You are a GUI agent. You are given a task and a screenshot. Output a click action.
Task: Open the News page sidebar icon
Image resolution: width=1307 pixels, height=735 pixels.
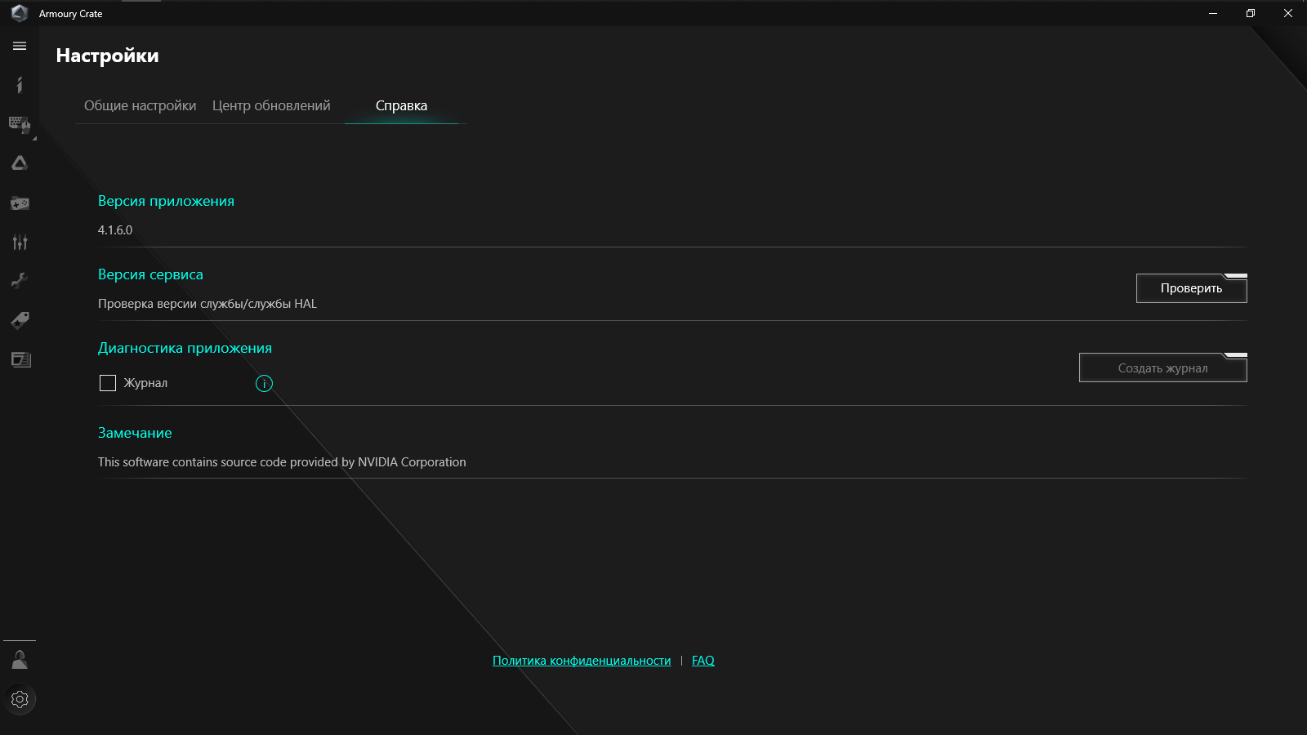click(20, 359)
